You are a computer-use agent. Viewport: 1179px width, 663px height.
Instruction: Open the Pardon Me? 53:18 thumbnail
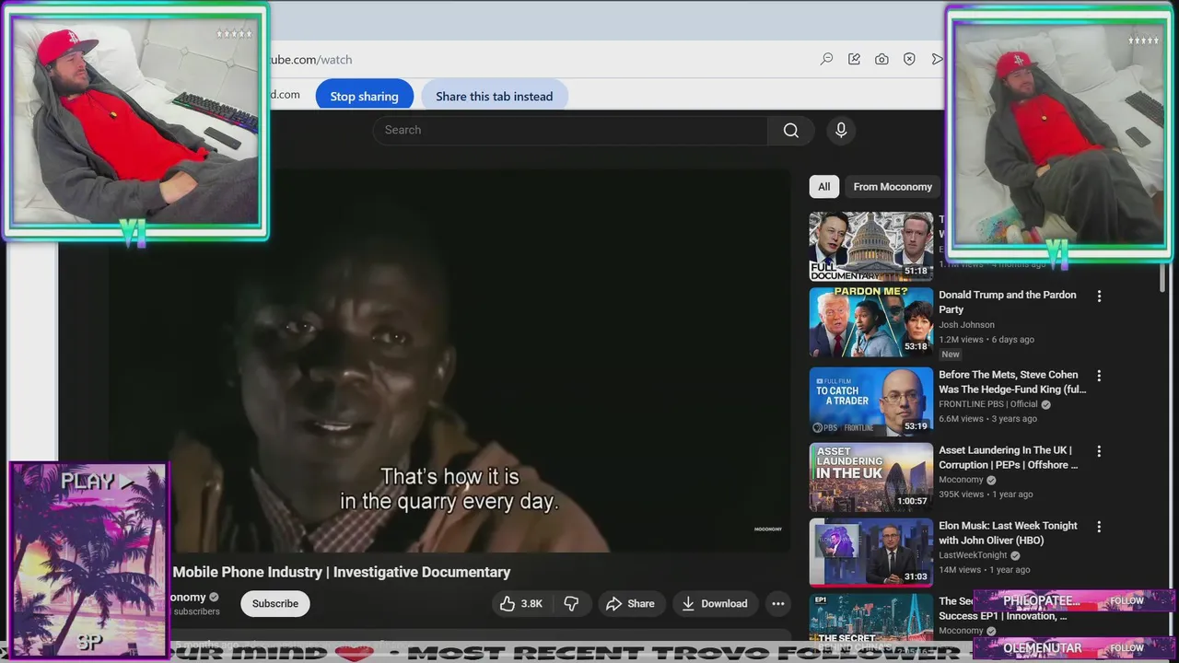[871, 322]
